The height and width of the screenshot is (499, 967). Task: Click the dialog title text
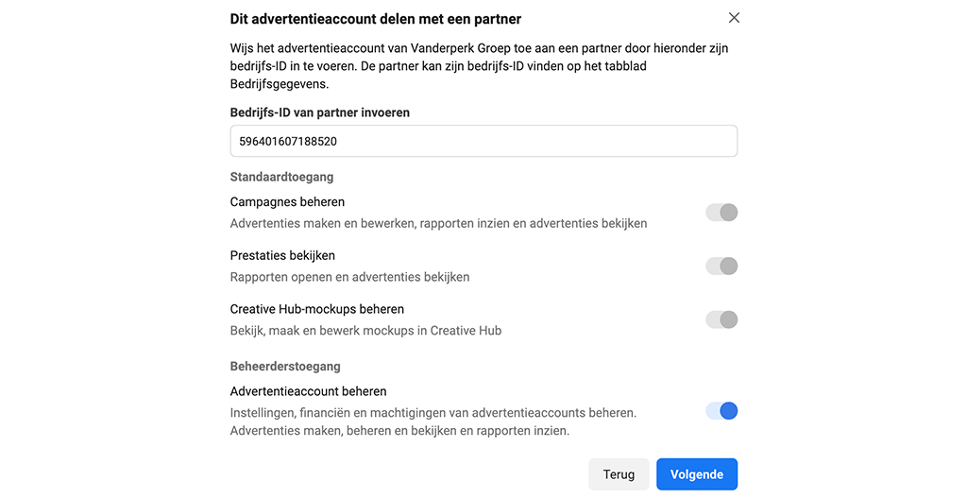[x=375, y=19]
